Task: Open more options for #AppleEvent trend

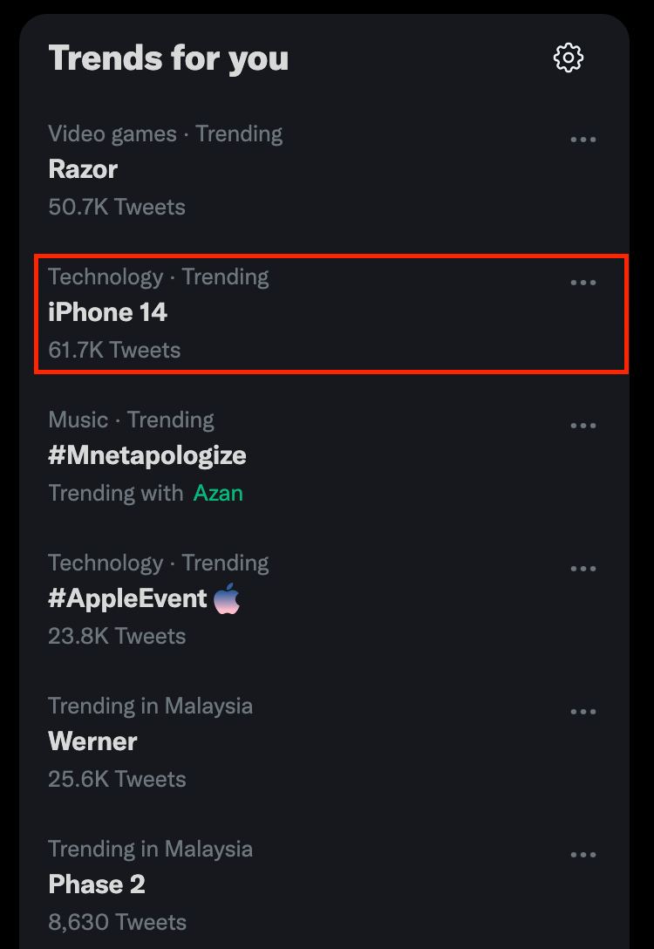Action: coord(582,569)
